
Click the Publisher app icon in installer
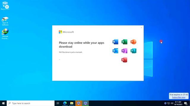pos(133,51)
